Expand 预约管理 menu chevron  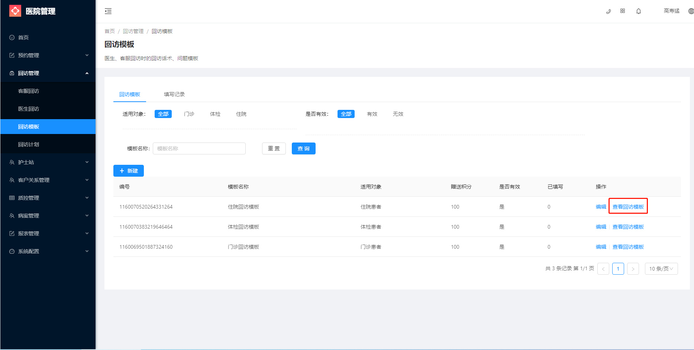(x=87, y=55)
